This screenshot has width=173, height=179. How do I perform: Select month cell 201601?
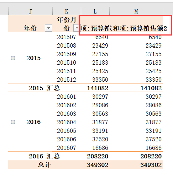[x=67, y=97]
